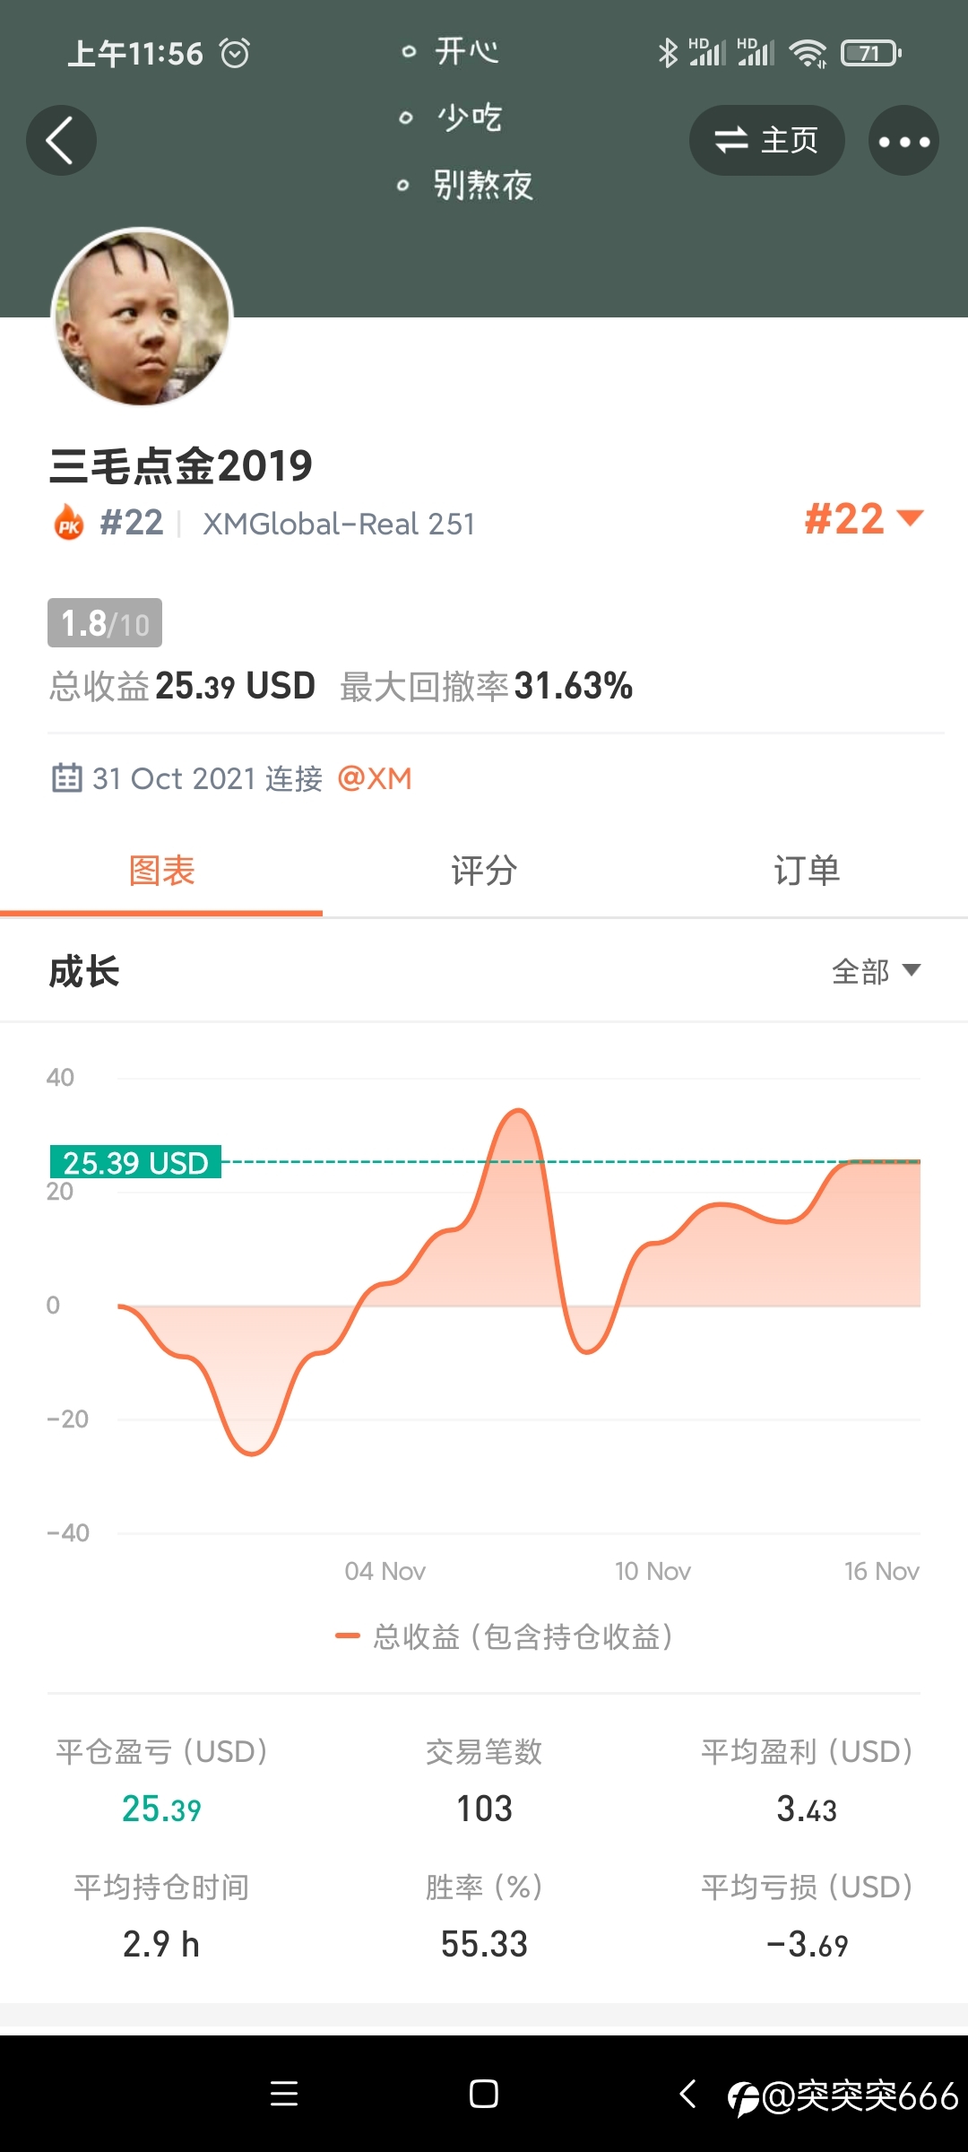Tap the calendar icon beside connection date

[x=67, y=777]
